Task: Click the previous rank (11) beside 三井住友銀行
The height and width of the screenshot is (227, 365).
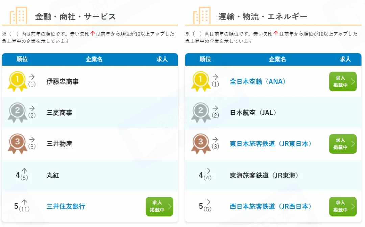Action: (24, 209)
